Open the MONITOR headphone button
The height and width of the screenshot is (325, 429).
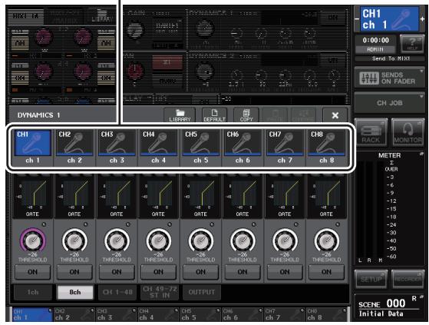point(408,132)
